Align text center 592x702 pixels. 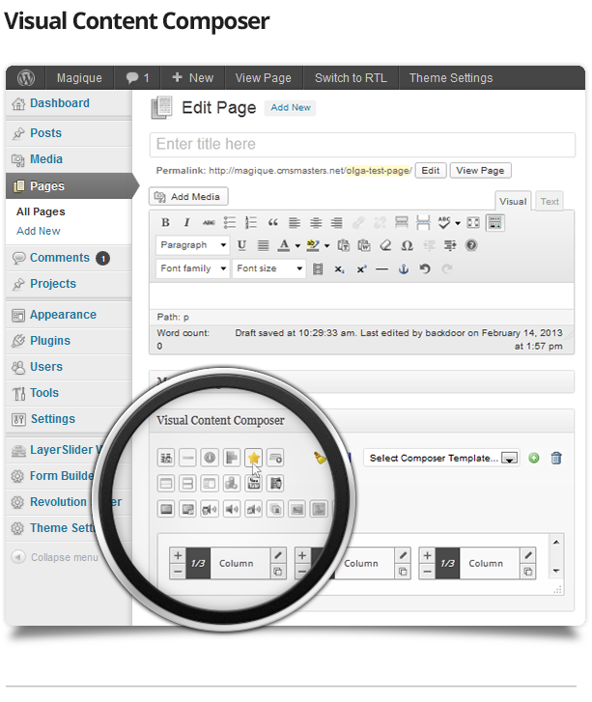(x=316, y=222)
